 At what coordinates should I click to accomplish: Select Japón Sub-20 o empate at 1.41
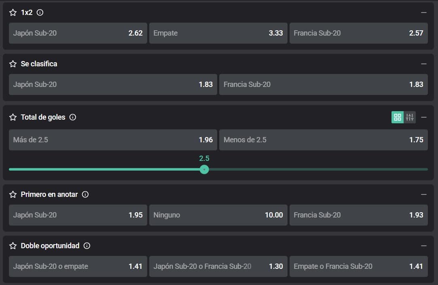pos(78,266)
